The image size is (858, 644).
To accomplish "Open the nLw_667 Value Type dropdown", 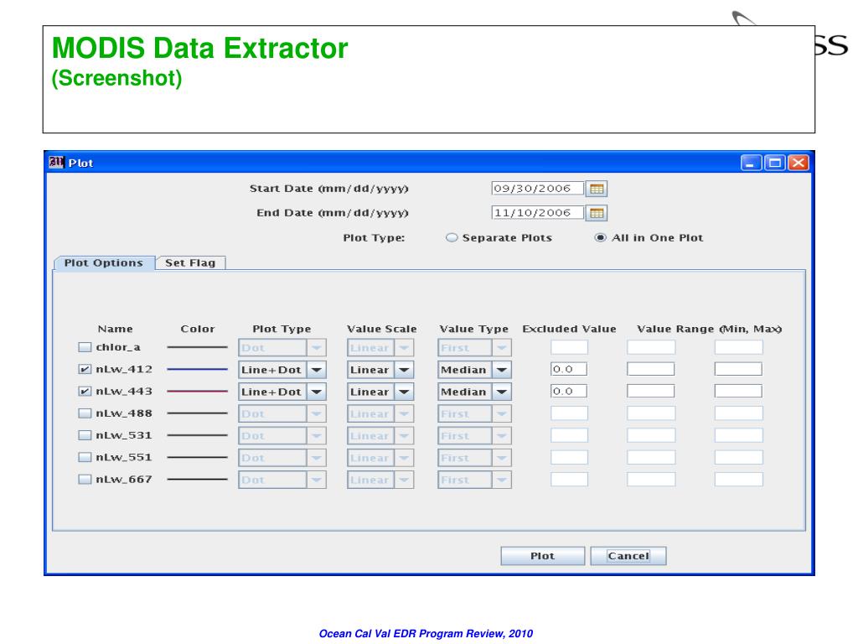I will pos(474,480).
